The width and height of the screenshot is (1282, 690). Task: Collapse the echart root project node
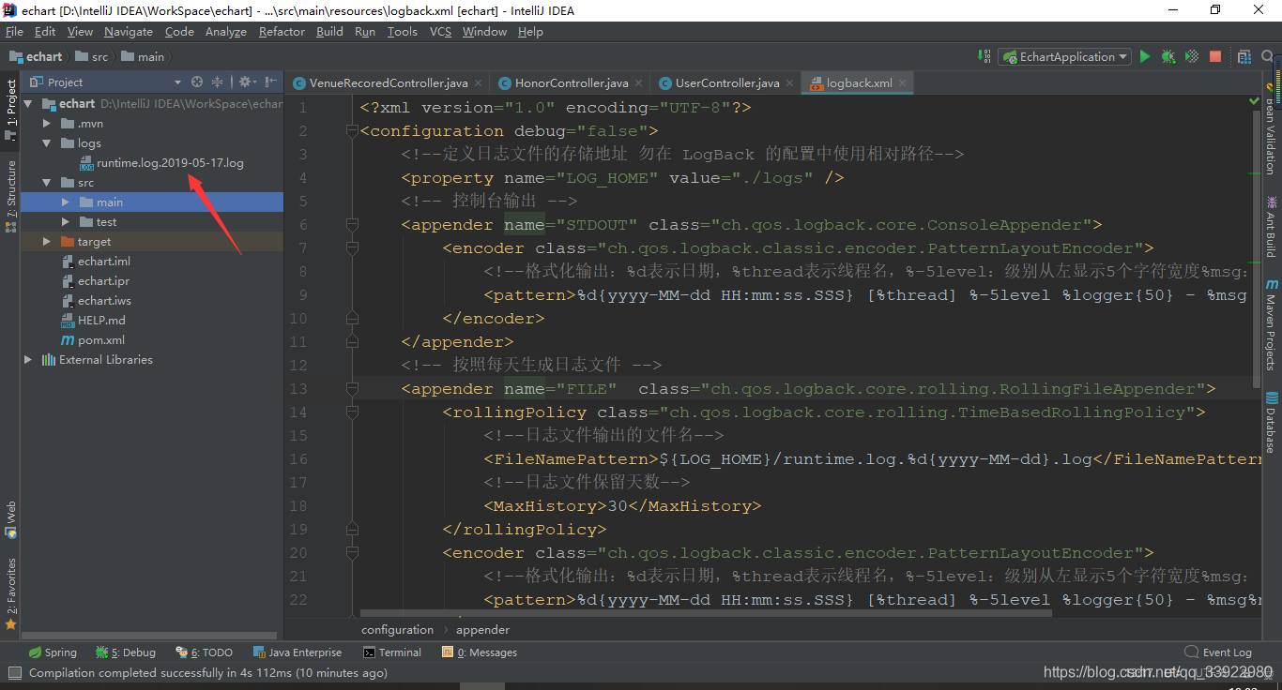click(x=28, y=104)
